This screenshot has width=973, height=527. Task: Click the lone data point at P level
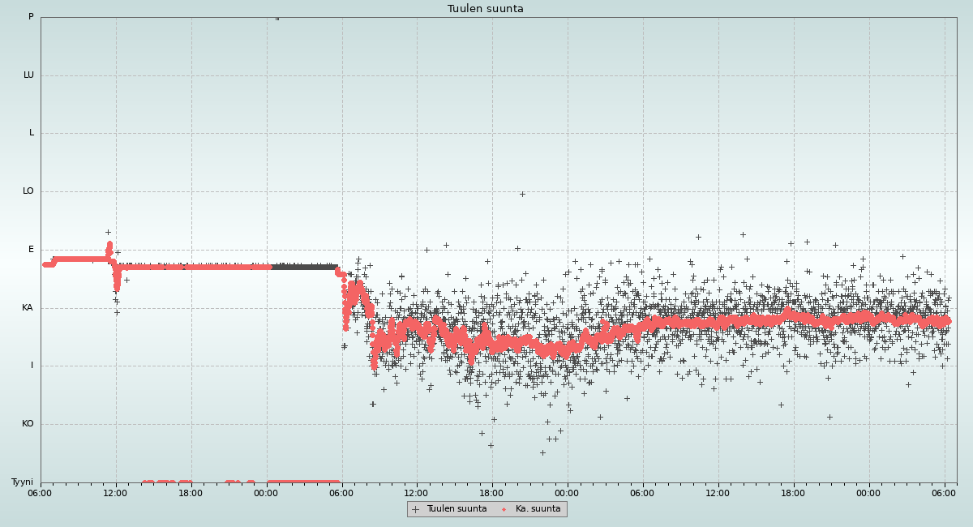pyautogui.click(x=276, y=18)
